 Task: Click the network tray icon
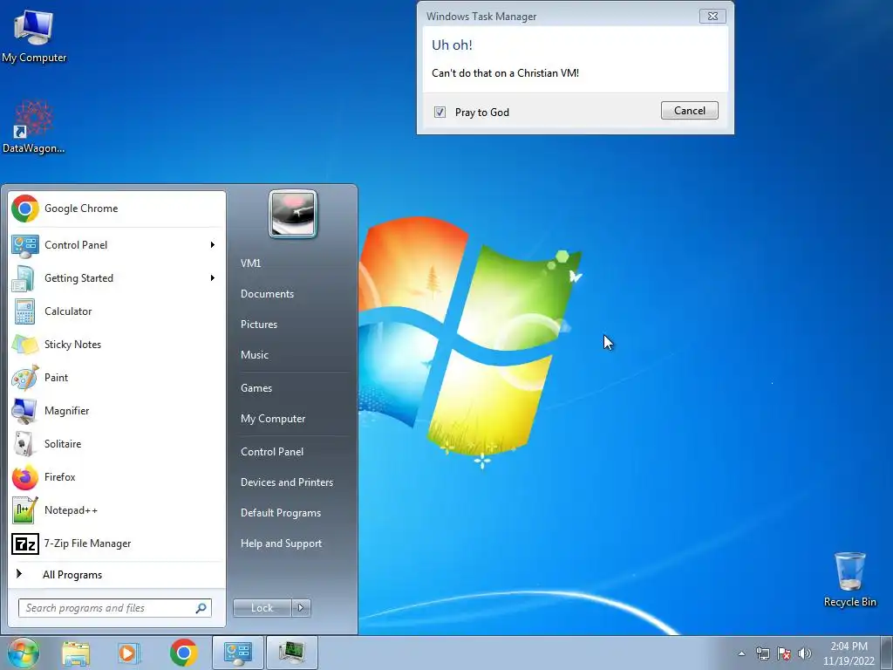coord(762,653)
